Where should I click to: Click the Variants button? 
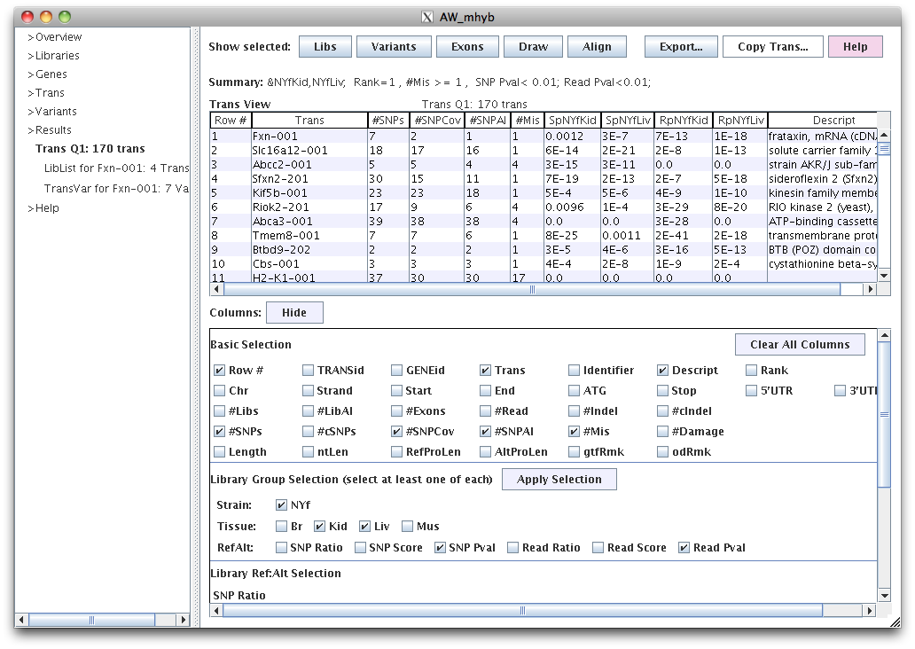(x=394, y=47)
